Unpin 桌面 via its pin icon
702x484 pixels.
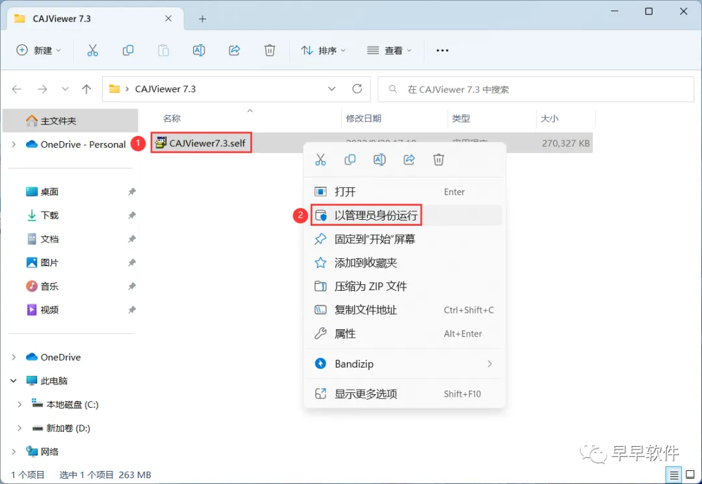(x=131, y=192)
